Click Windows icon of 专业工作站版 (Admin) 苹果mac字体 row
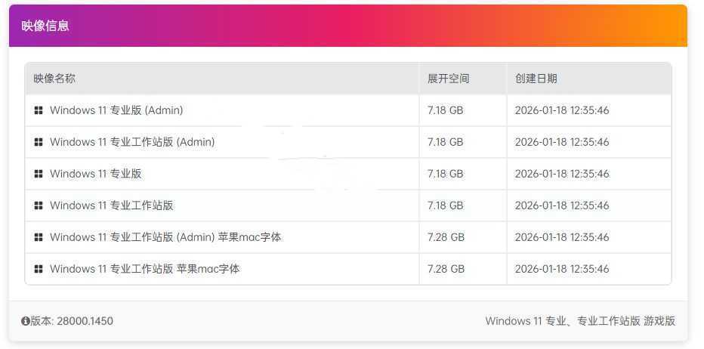The width and height of the screenshot is (704, 349). tap(39, 237)
